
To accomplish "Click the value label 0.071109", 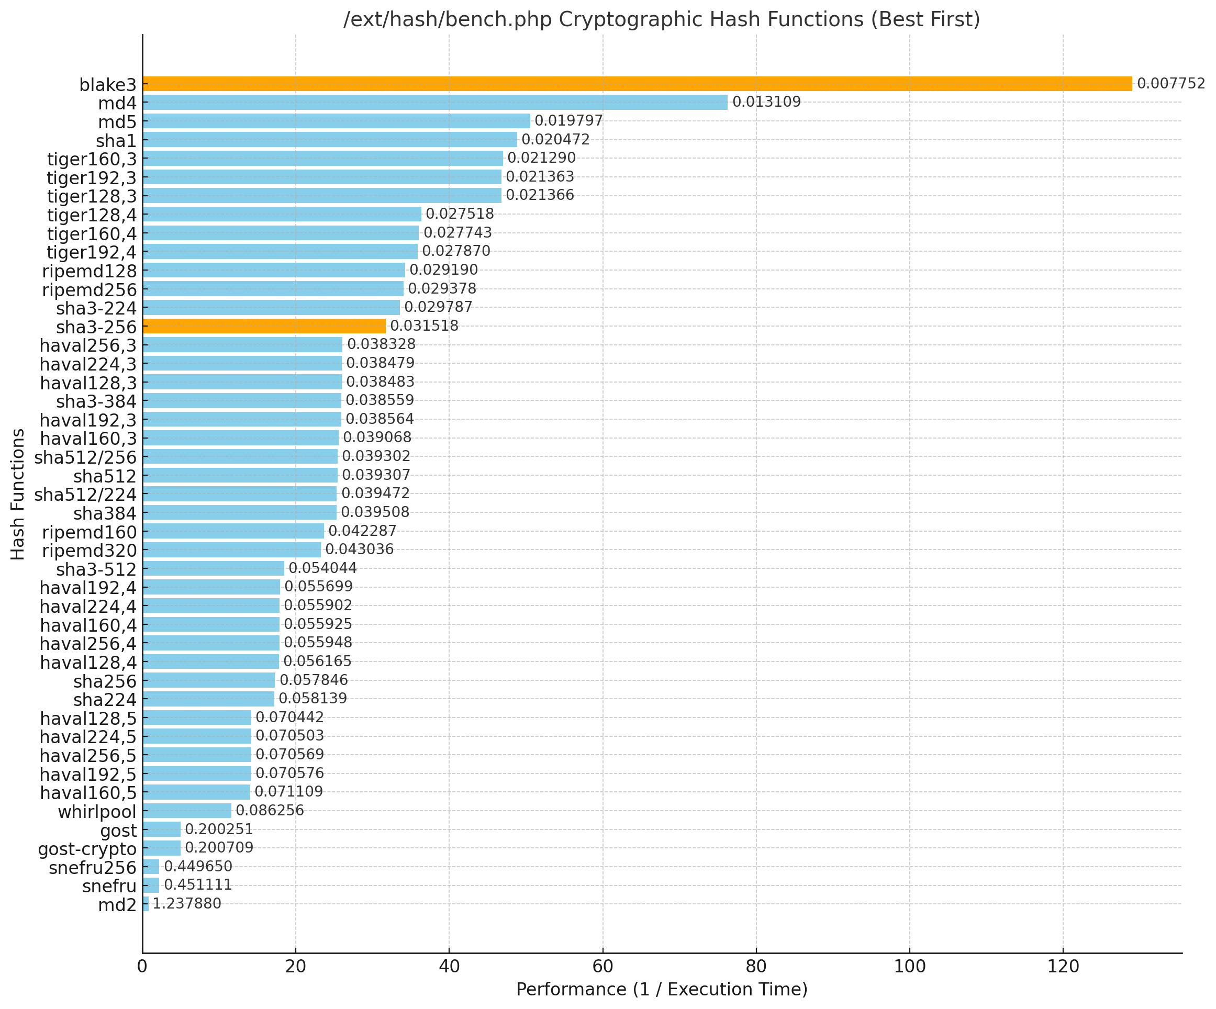I will (x=288, y=791).
